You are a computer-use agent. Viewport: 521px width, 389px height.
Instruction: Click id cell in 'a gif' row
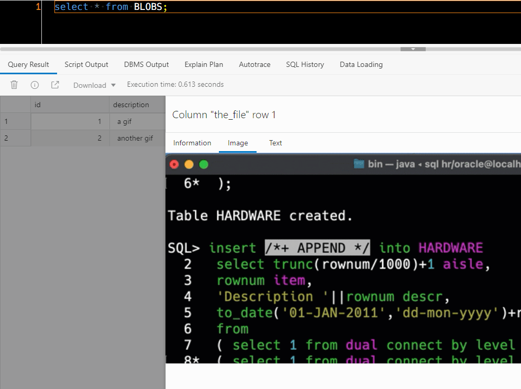(70, 121)
